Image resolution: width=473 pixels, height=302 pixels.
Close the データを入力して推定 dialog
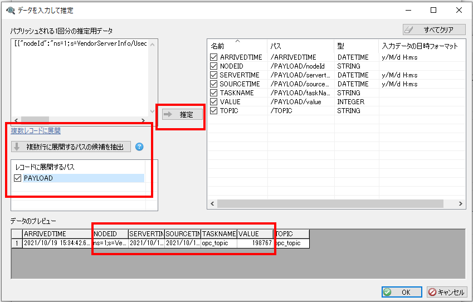459,10
